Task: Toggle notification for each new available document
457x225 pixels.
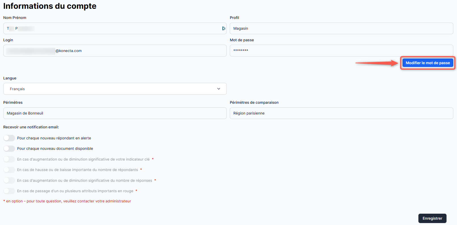Action: pos(9,149)
